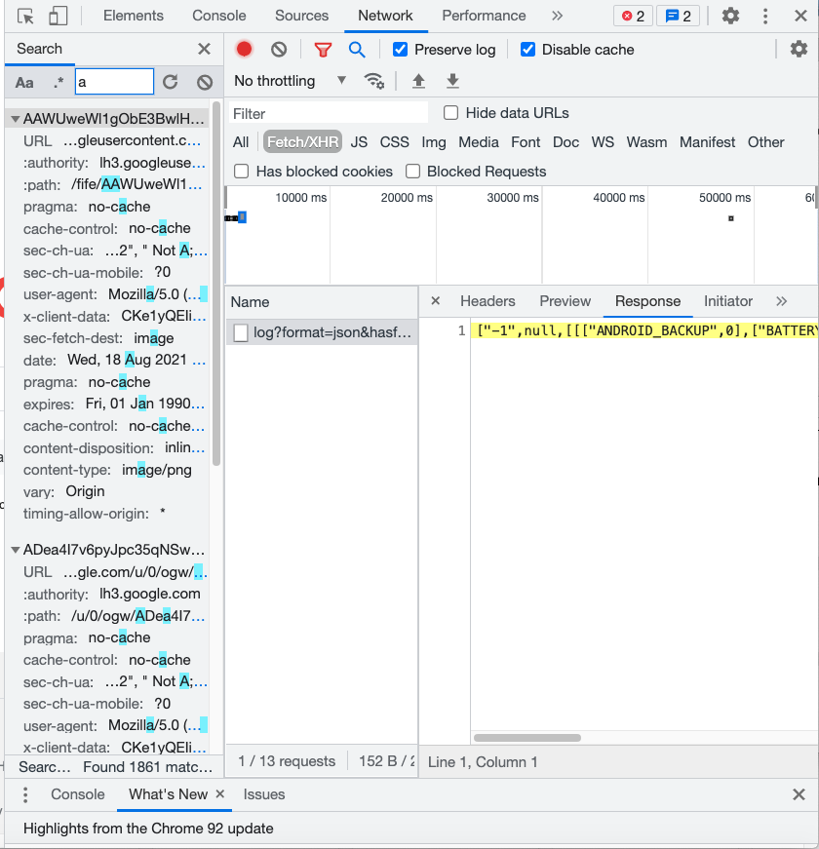Select the Name column header
This screenshot has height=849, width=819.
(x=322, y=301)
